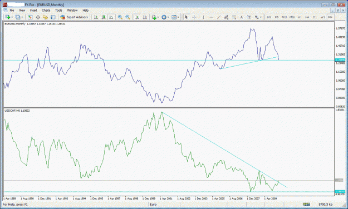Open the Charts menu
The image size is (348, 209).
point(46,10)
